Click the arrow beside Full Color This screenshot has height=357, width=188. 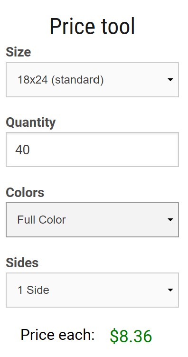tap(170, 220)
